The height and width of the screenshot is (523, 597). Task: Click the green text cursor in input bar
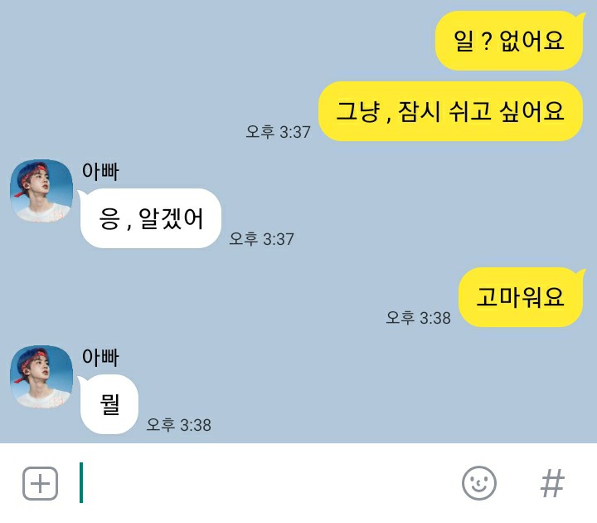pyautogui.click(x=81, y=482)
